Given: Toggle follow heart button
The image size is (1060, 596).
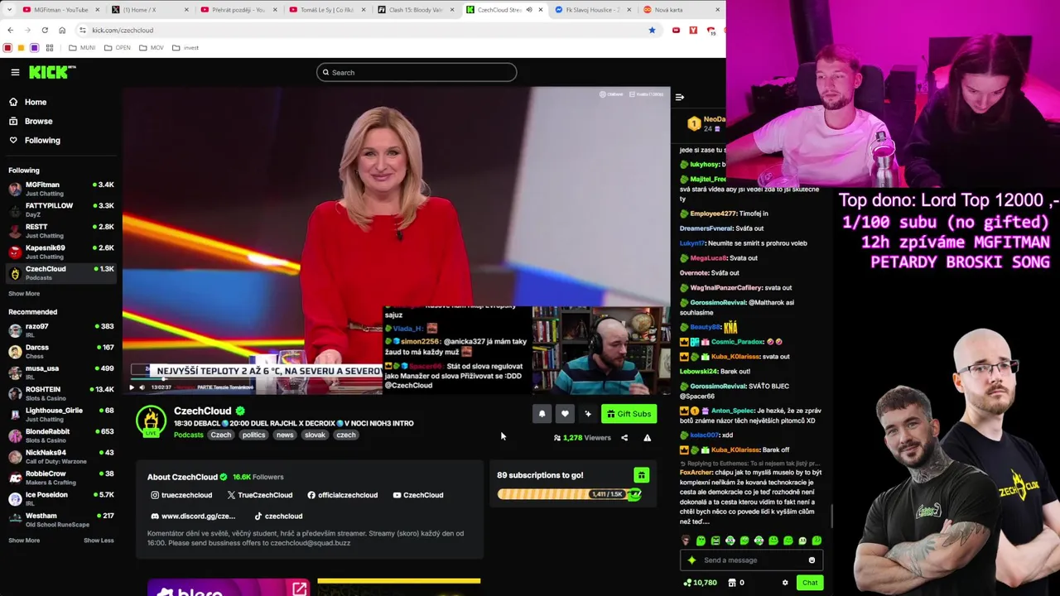Looking at the screenshot, I should point(565,414).
